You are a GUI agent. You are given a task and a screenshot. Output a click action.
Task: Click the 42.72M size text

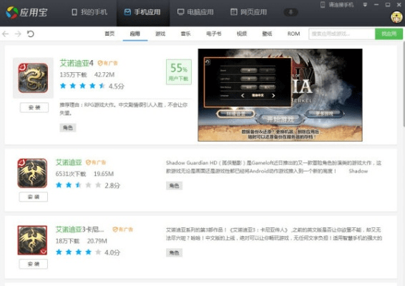coord(104,75)
